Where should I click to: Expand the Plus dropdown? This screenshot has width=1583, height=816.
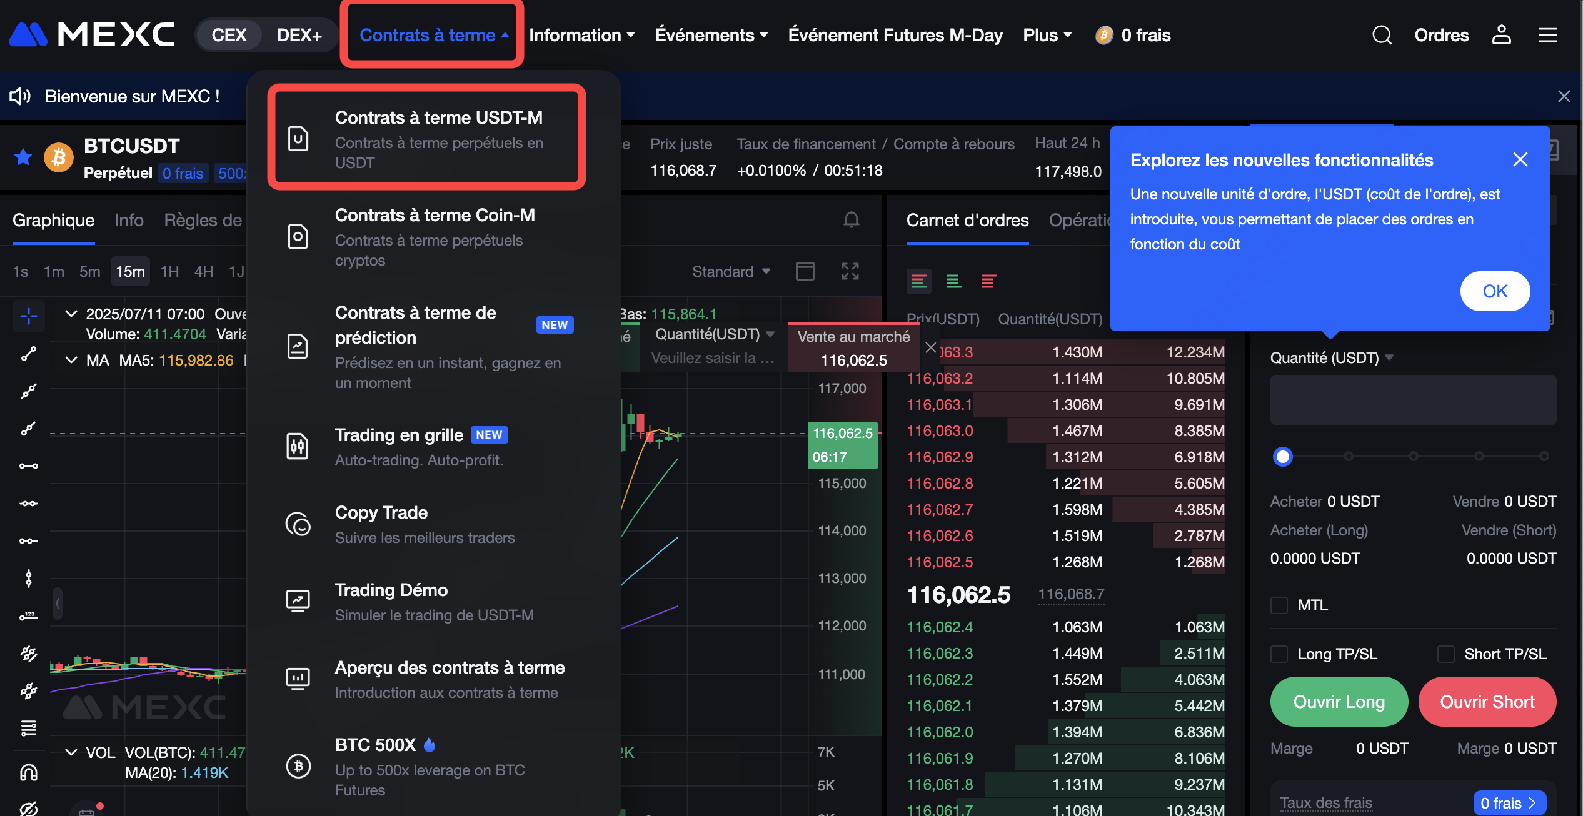pos(1047,35)
